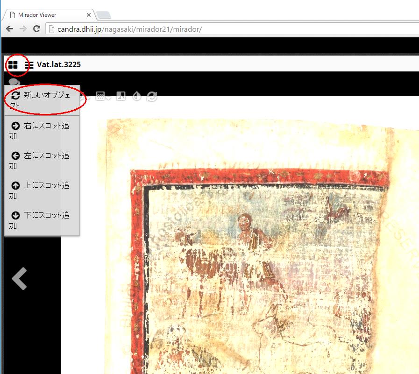Open a new browser tab

click(104, 15)
